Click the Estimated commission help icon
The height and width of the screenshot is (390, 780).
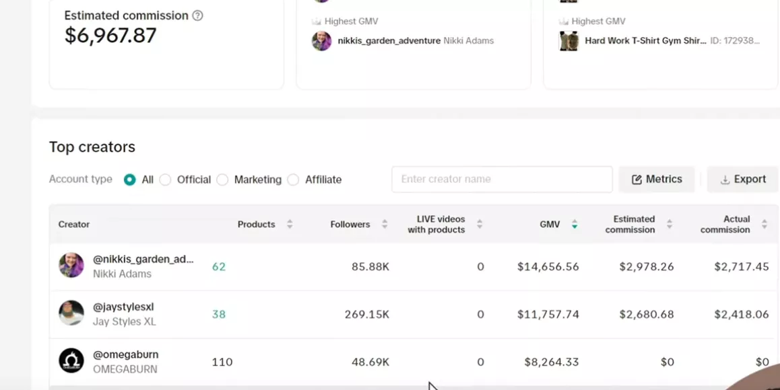pos(197,15)
